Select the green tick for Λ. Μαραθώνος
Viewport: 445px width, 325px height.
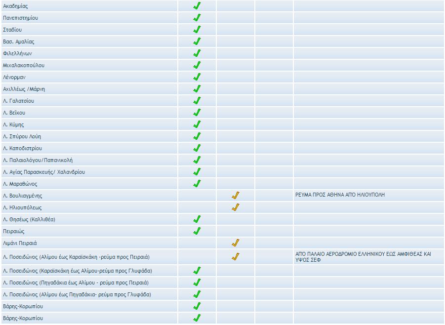click(197, 184)
